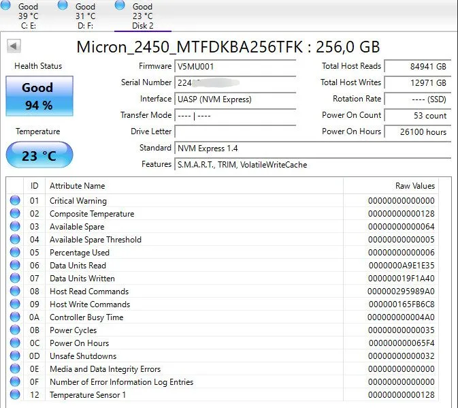Screen dimensions: 458x408
Task: Click raw value 0000000A9E1E35
Action: 402,266
